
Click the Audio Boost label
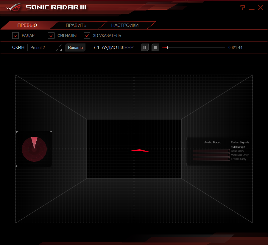212,142
